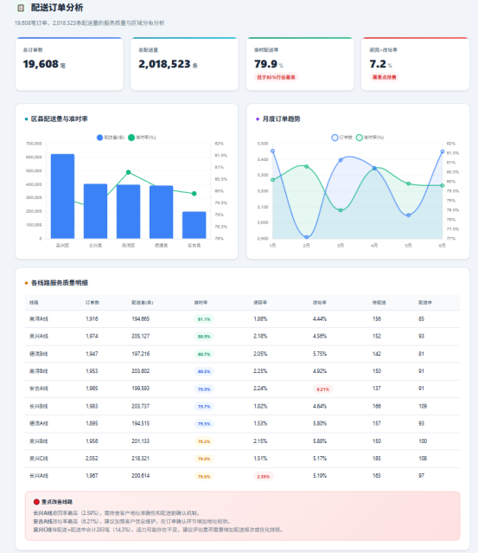Click the red badge under 7.2% return rate

(x=384, y=77)
